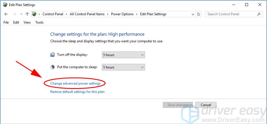
Task: Click inside the Search Control Panel field
Action: (x=230, y=14)
